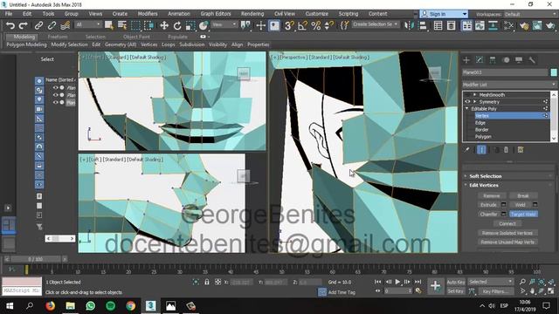Open the Render Setup icon
559x314 pixels.
pos(524,25)
